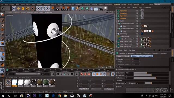
Task: Open Edit Render Settings icon
Action: pyautogui.click(x=67, y=8)
